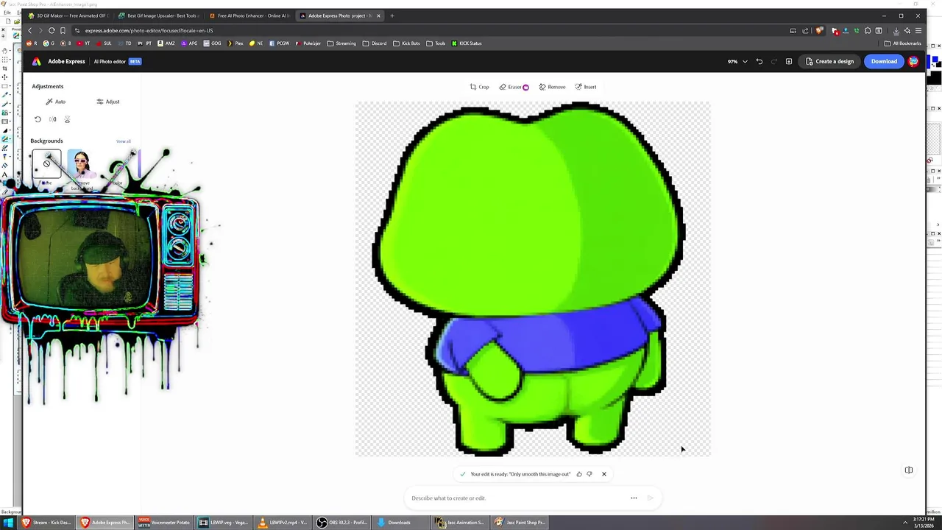
Task: Open the Discord bookmarks folder
Action: tap(375, 43)
